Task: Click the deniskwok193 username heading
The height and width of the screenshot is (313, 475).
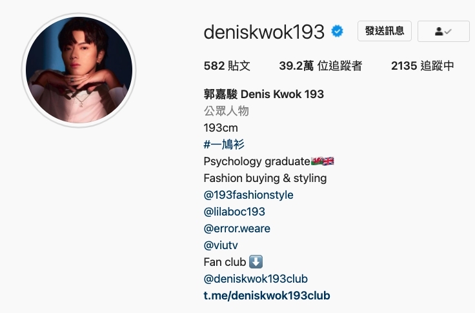Action: [264, 32]
